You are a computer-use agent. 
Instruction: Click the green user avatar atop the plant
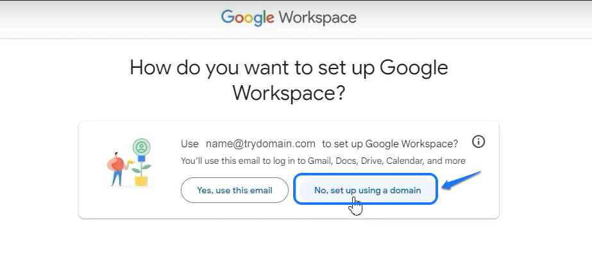pyautogui.click(x=141, y=147)
